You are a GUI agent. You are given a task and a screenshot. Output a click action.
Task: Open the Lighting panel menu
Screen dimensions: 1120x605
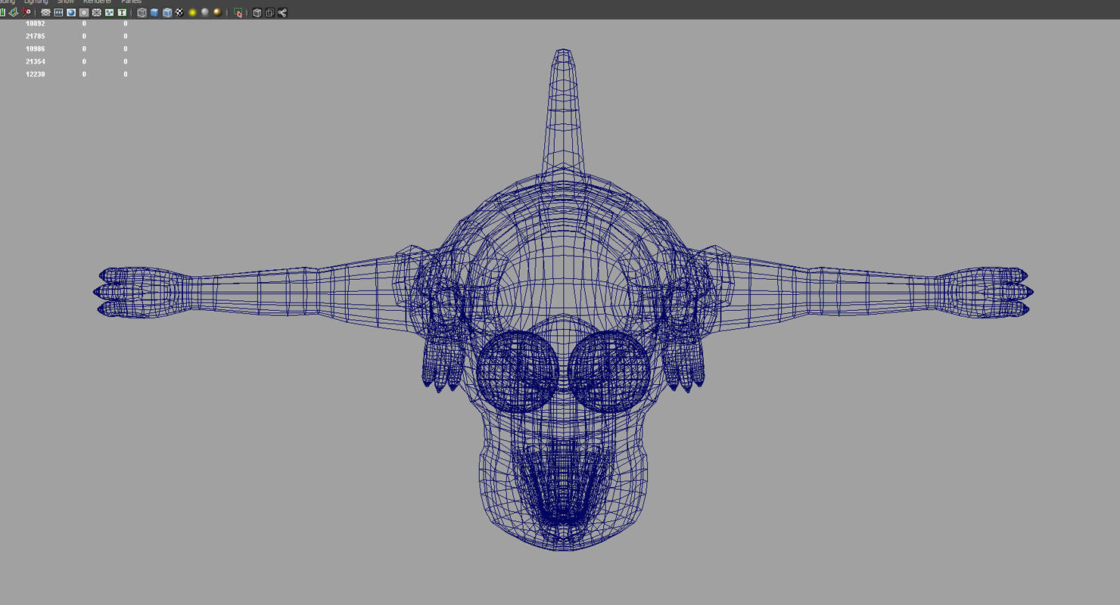coord(36,2)
